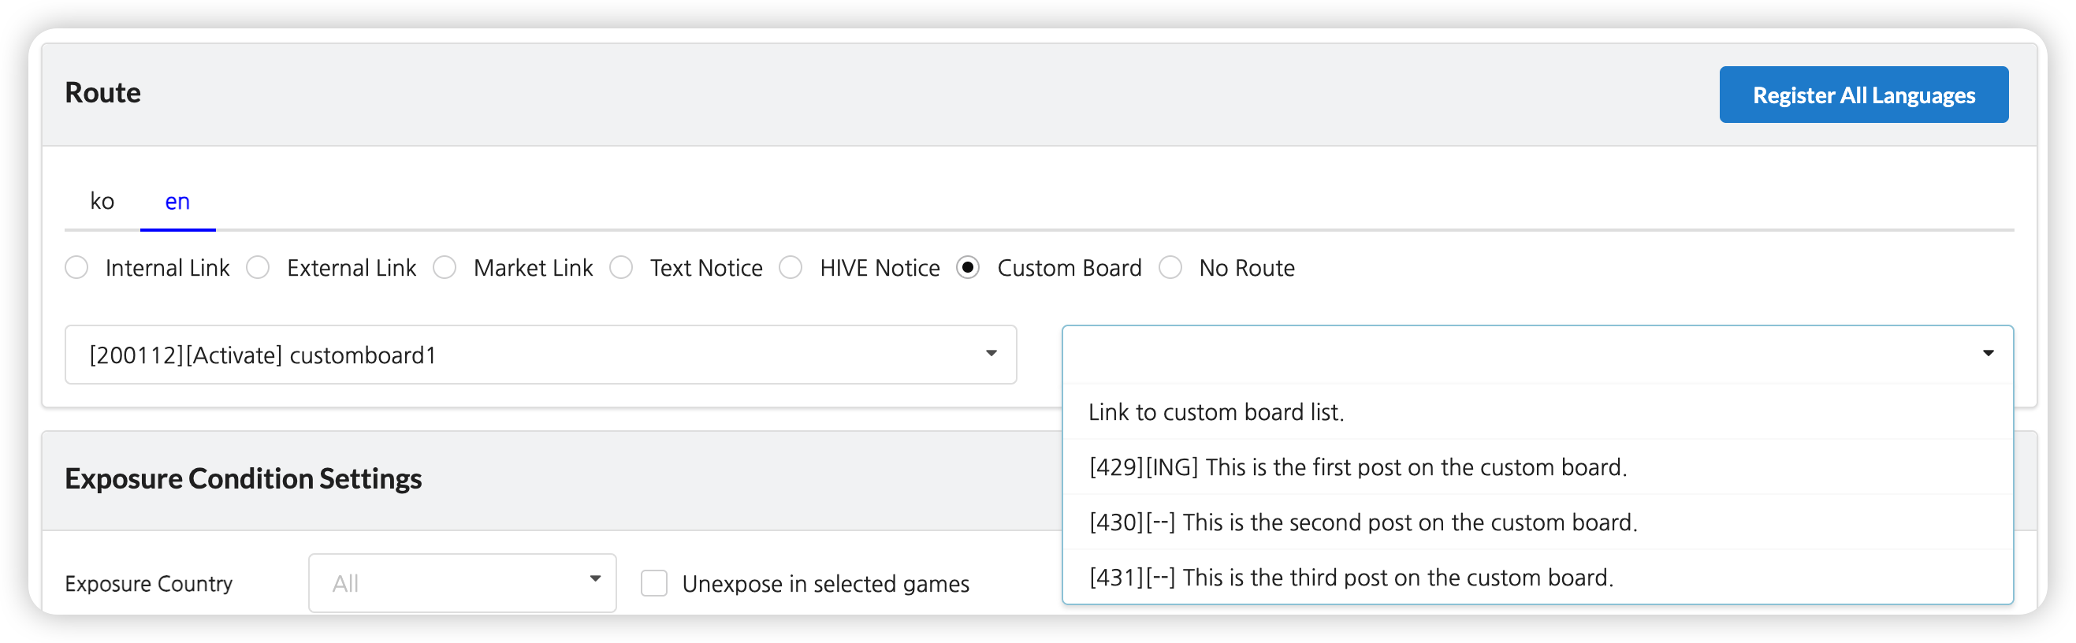Click the Register All Languages button
The width and height of the screenshot is (2076, 643).
click(x=1862, y=95)
